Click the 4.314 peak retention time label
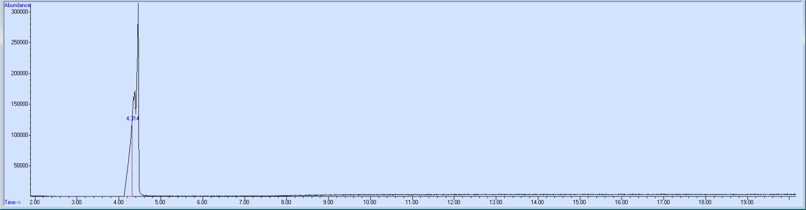 click(132, 119)
